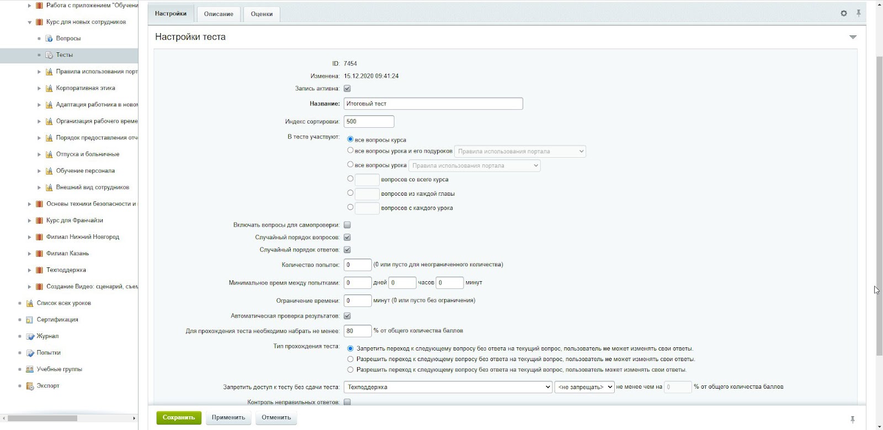Open the Оценки tab
The height and width of the screenshot is (430, 883).
[262, 14]
